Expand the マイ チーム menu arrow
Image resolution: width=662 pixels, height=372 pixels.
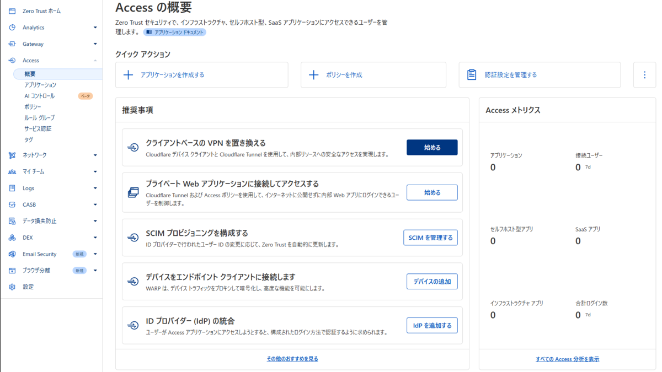point(95,172)
